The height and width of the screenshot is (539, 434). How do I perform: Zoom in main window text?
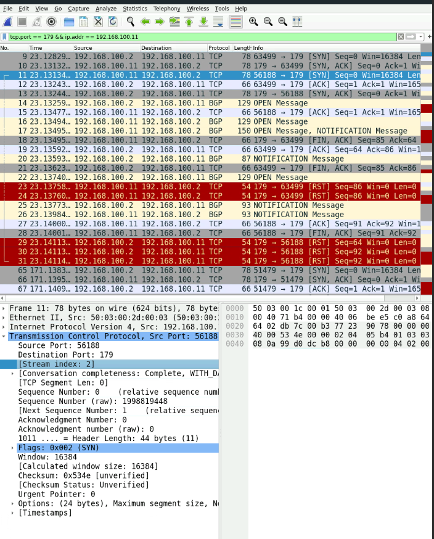click(253, 22)
